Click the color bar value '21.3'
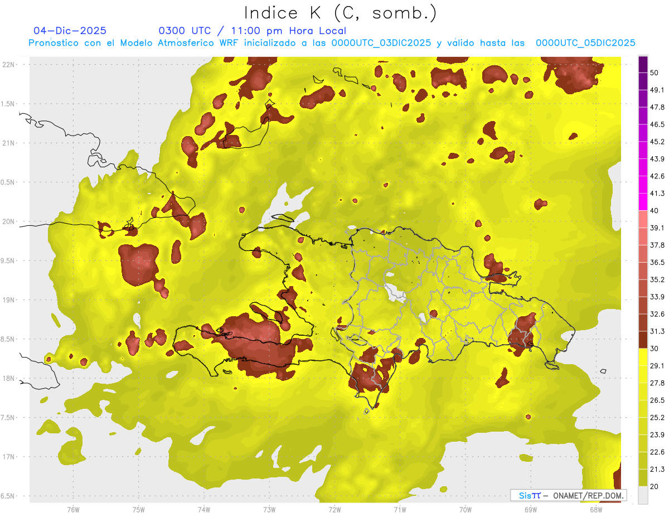Screen dimensions: 669x517 (x=657, y=469)
